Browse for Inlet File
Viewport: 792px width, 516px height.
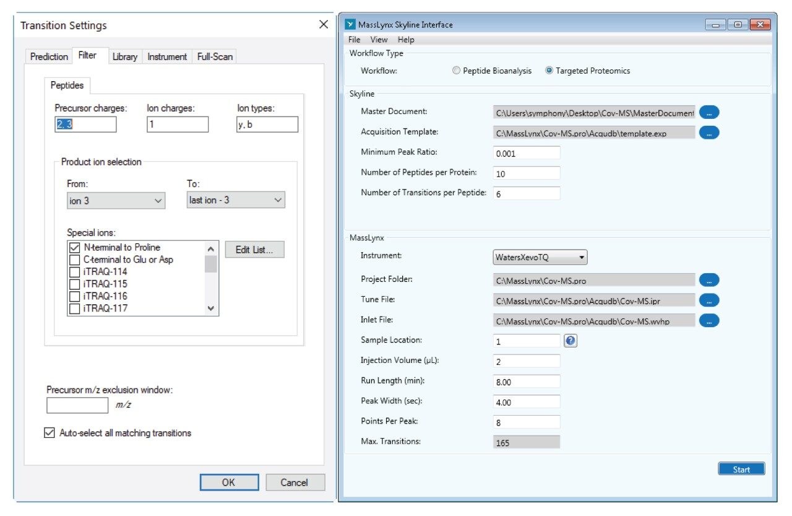click(709, 321)
